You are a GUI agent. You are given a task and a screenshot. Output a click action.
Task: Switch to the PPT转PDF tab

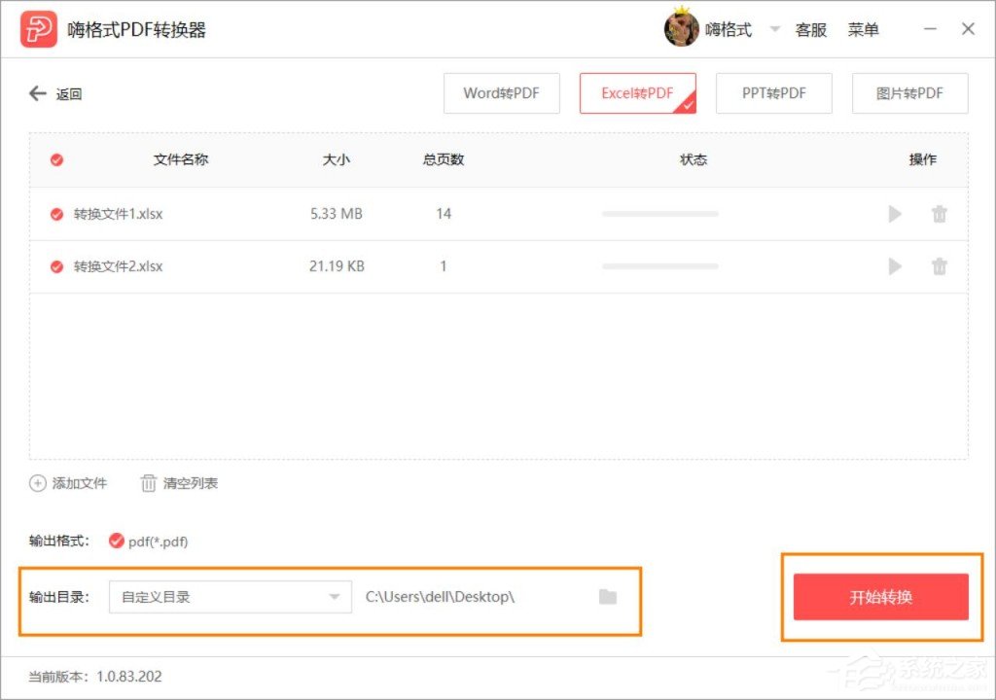[773, 93]
